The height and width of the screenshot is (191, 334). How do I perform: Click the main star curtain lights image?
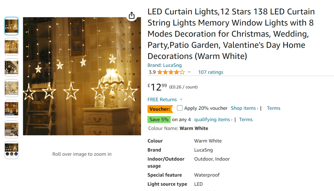[82, 76]
